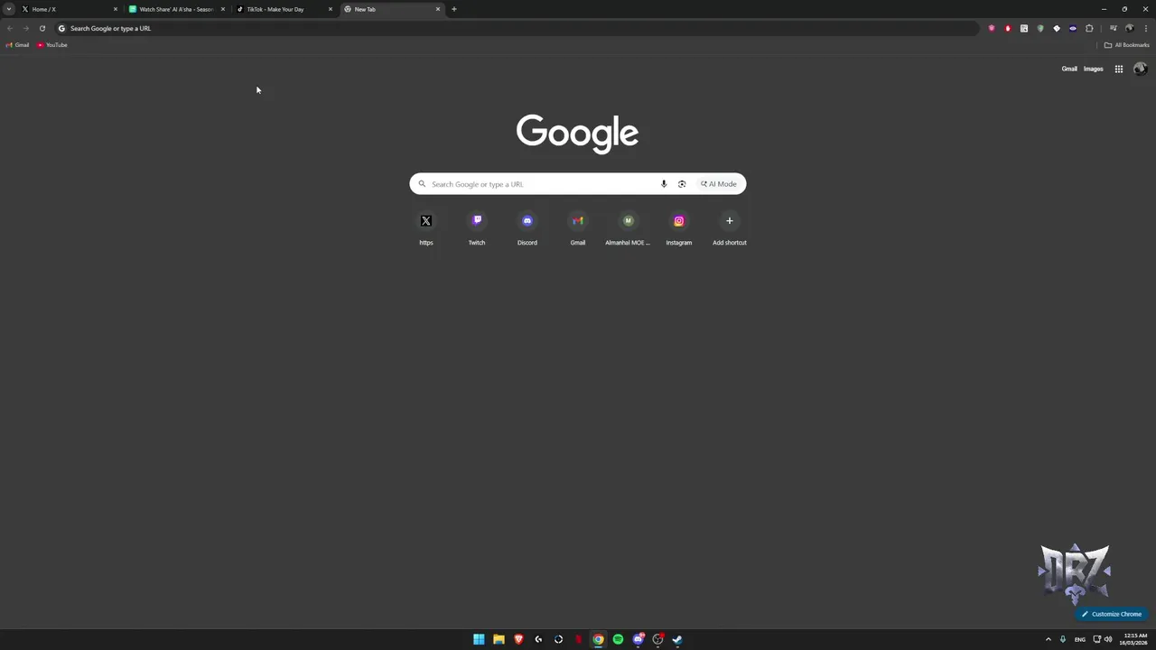This screenshot has width=1156, height=650.
Task: Open the volume speaker tray icon
Action: pos(1108,639)
